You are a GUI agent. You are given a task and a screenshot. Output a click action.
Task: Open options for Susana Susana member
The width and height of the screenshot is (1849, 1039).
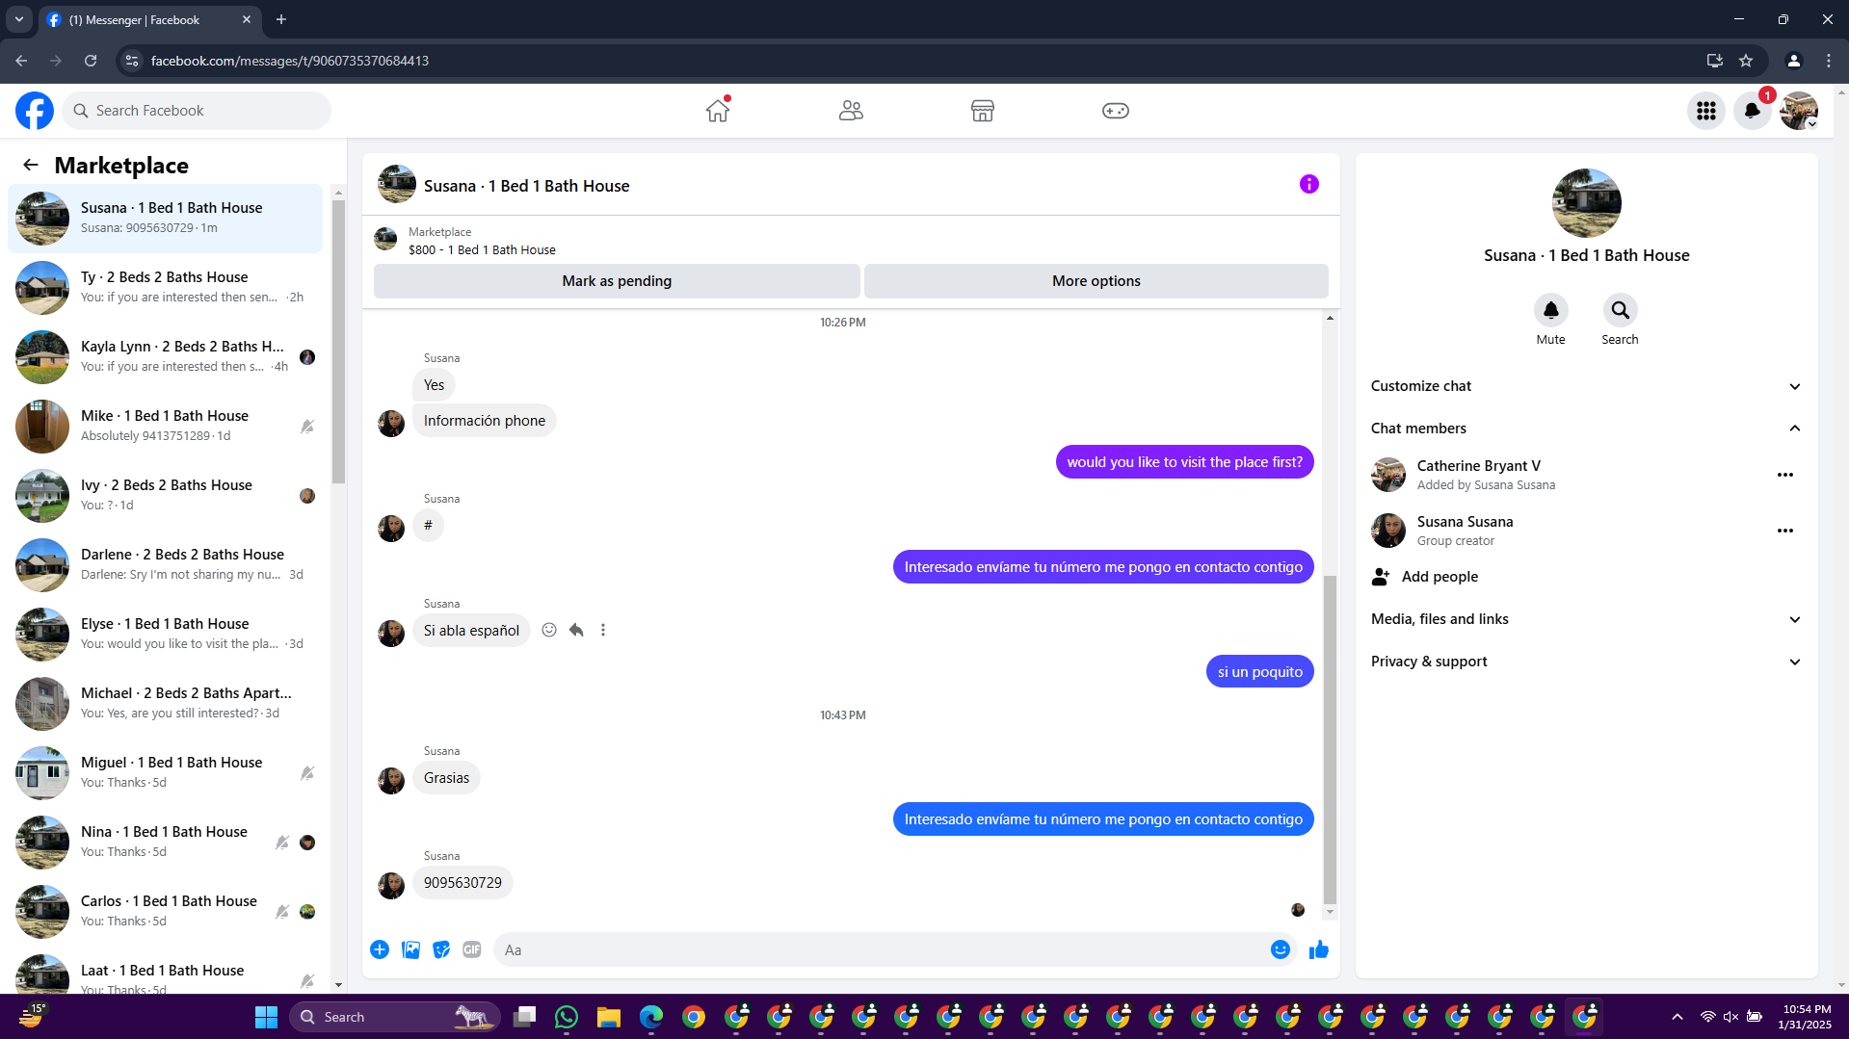coord(1785,531)
